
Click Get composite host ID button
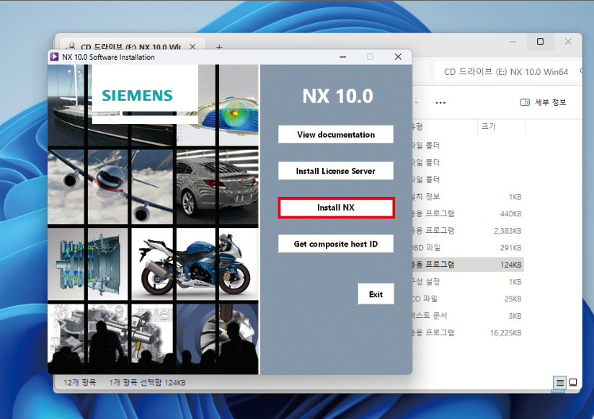(x=336, y=244)
